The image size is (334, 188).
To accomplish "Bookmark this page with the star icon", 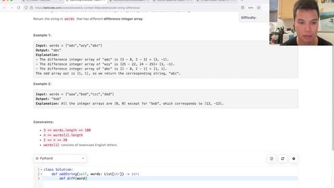I will click(x=259, y=8).
